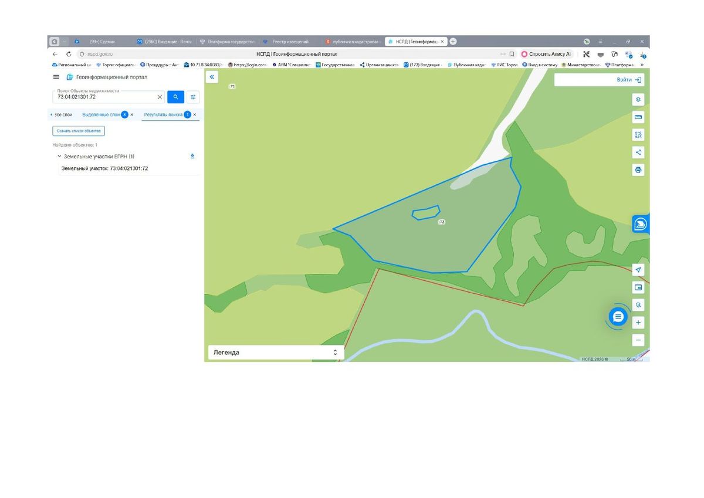Open the round blue chat button
This screenshot has width=704, height=498.
click(x=618, y=317)
